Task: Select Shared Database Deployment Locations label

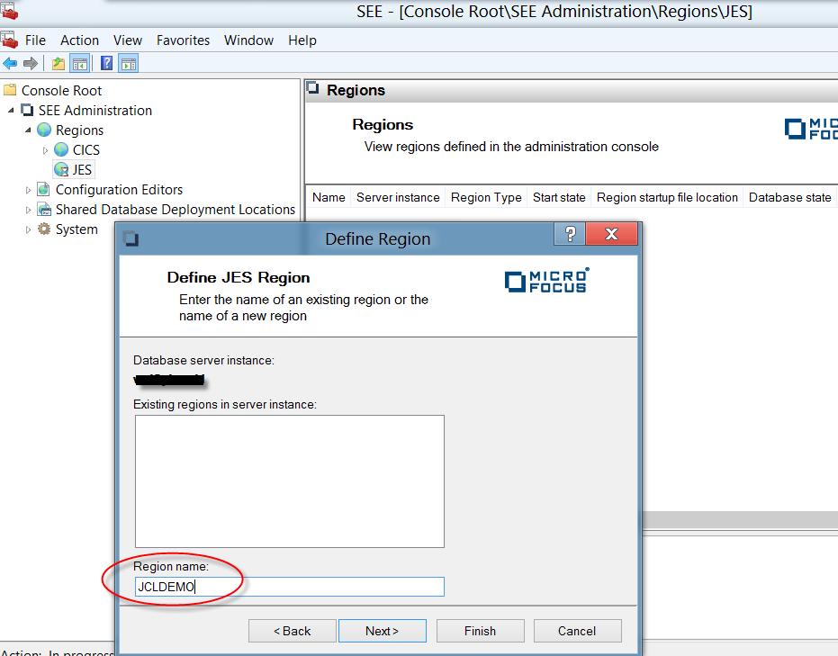Action: coord(176,210)
